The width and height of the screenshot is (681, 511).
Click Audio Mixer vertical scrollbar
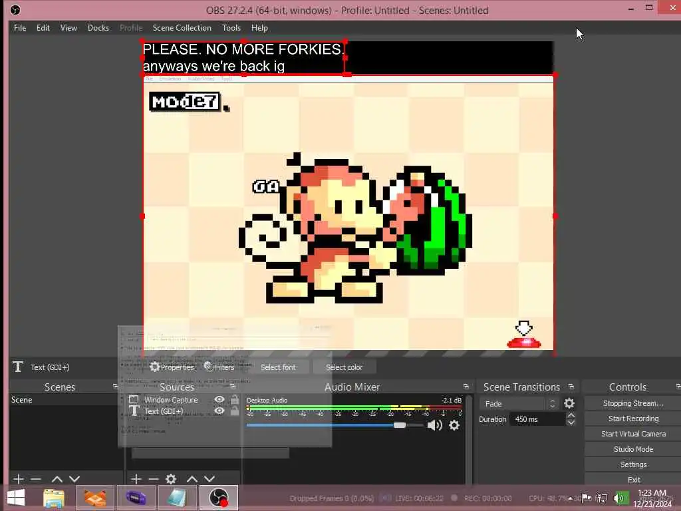click(470, 439)
